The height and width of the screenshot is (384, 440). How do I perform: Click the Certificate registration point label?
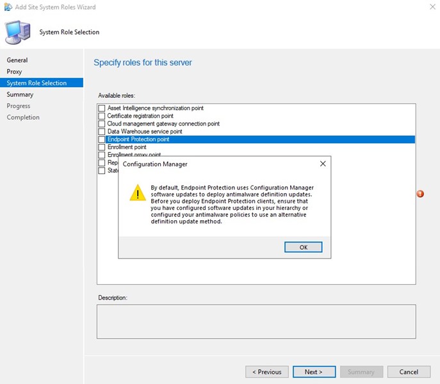tap(140, 116)
